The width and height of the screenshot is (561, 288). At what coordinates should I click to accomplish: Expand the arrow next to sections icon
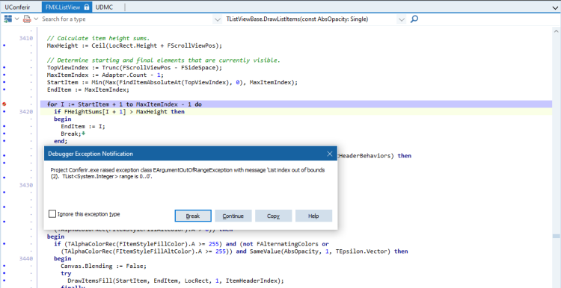tap(16, 19)
